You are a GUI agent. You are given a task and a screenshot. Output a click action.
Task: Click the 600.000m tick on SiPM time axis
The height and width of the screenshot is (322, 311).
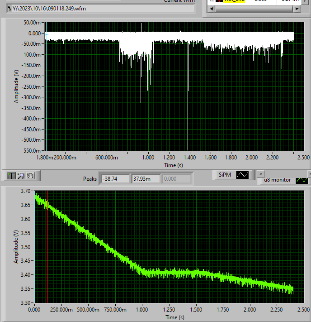pyautogui.click(x=107, y=158)
